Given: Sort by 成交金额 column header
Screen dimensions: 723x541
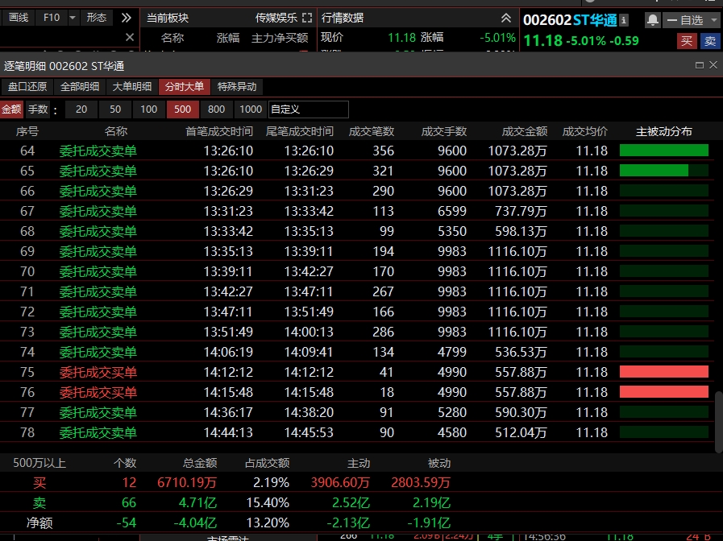Looking at the screenshot, I should tap(525, 132).
